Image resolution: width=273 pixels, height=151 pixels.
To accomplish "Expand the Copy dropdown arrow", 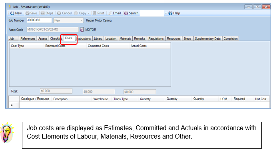I will [88, 13].
